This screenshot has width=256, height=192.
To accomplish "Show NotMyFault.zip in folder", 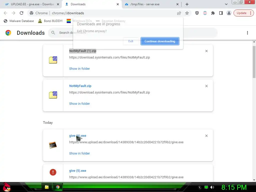I will click(x=79, y=104).
